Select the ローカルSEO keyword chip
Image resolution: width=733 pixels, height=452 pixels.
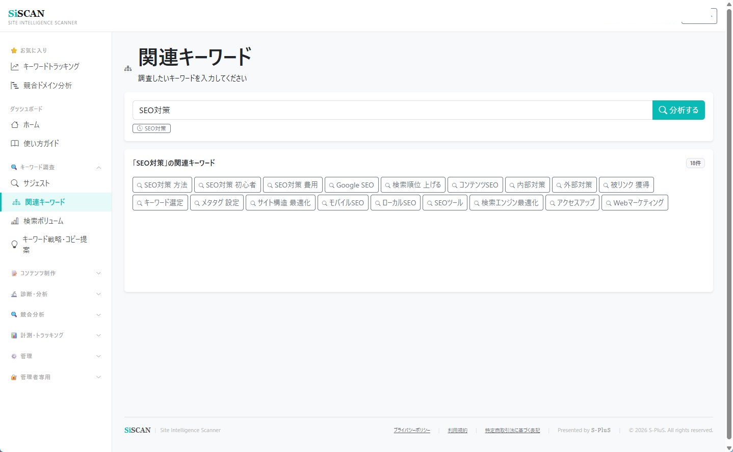pos(396,203)
